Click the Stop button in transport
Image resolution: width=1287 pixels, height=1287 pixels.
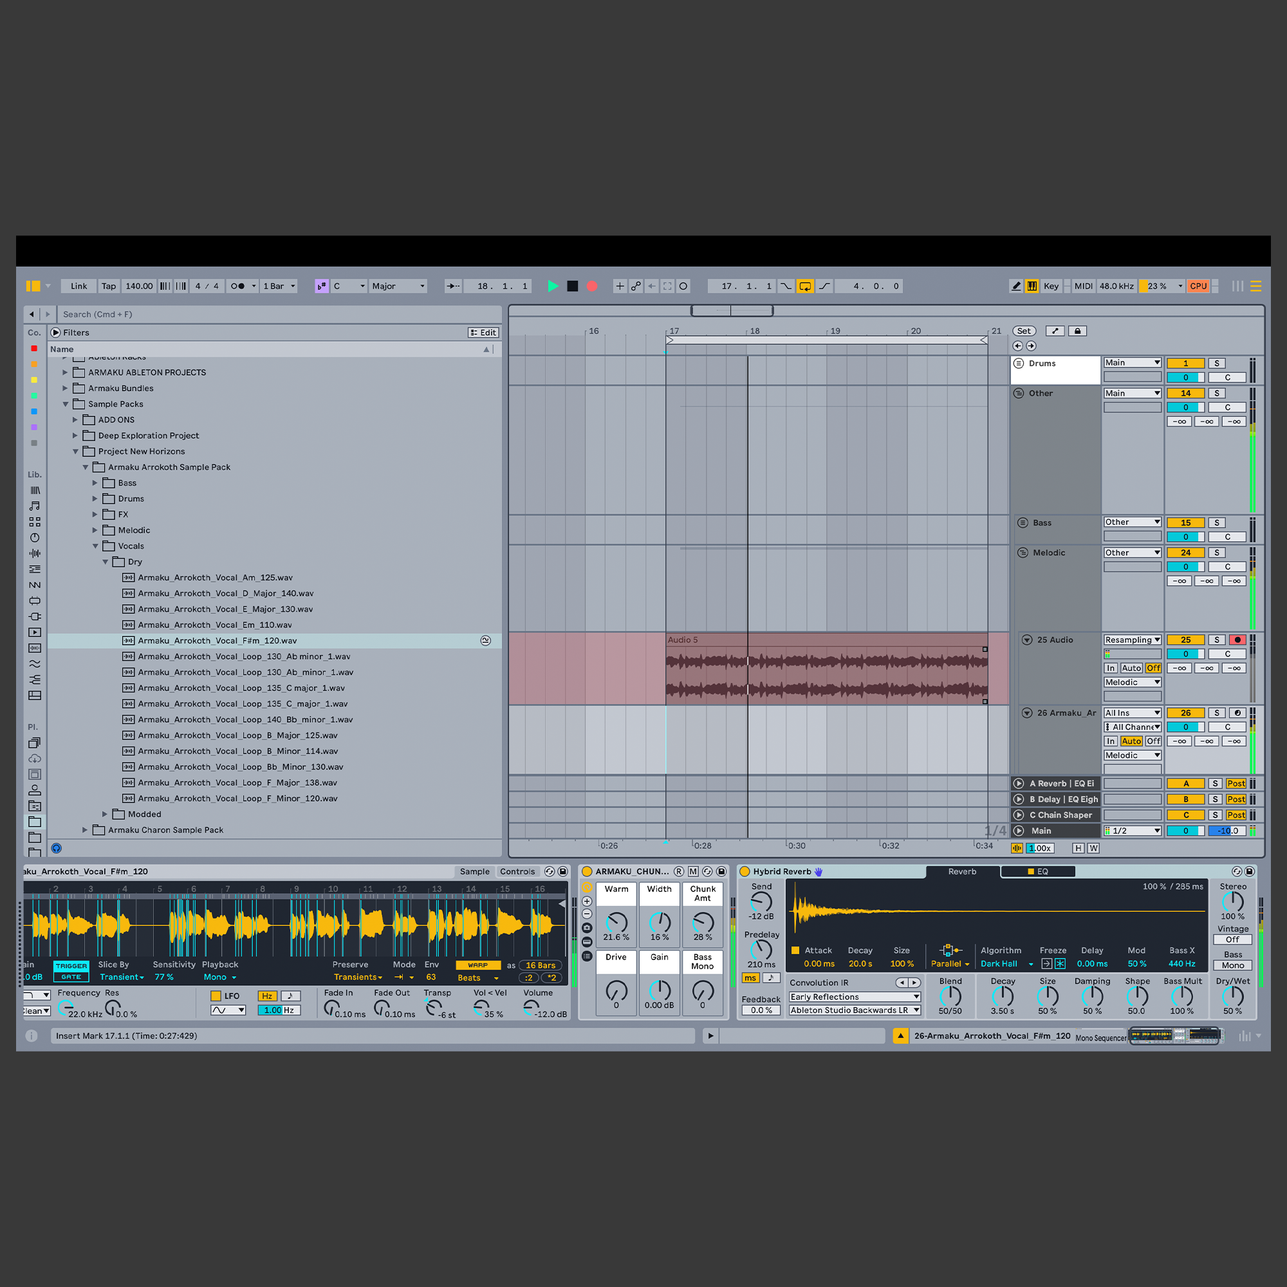point(571,286)
